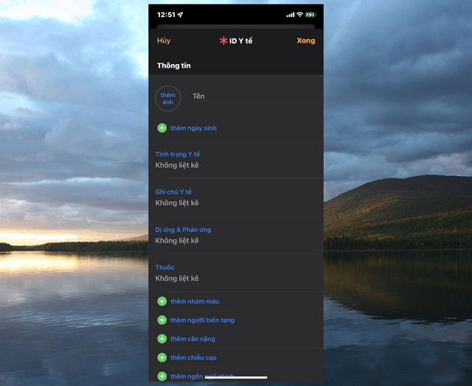Tap the home indicator bar
This screenshot has width=472, height=386.
236,378
